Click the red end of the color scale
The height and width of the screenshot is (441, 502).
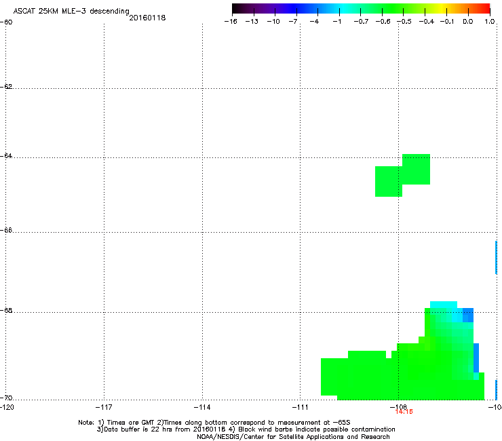[x=484, y=9]
